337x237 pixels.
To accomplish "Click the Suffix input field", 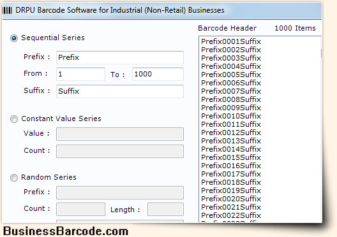I will [120, 91].
